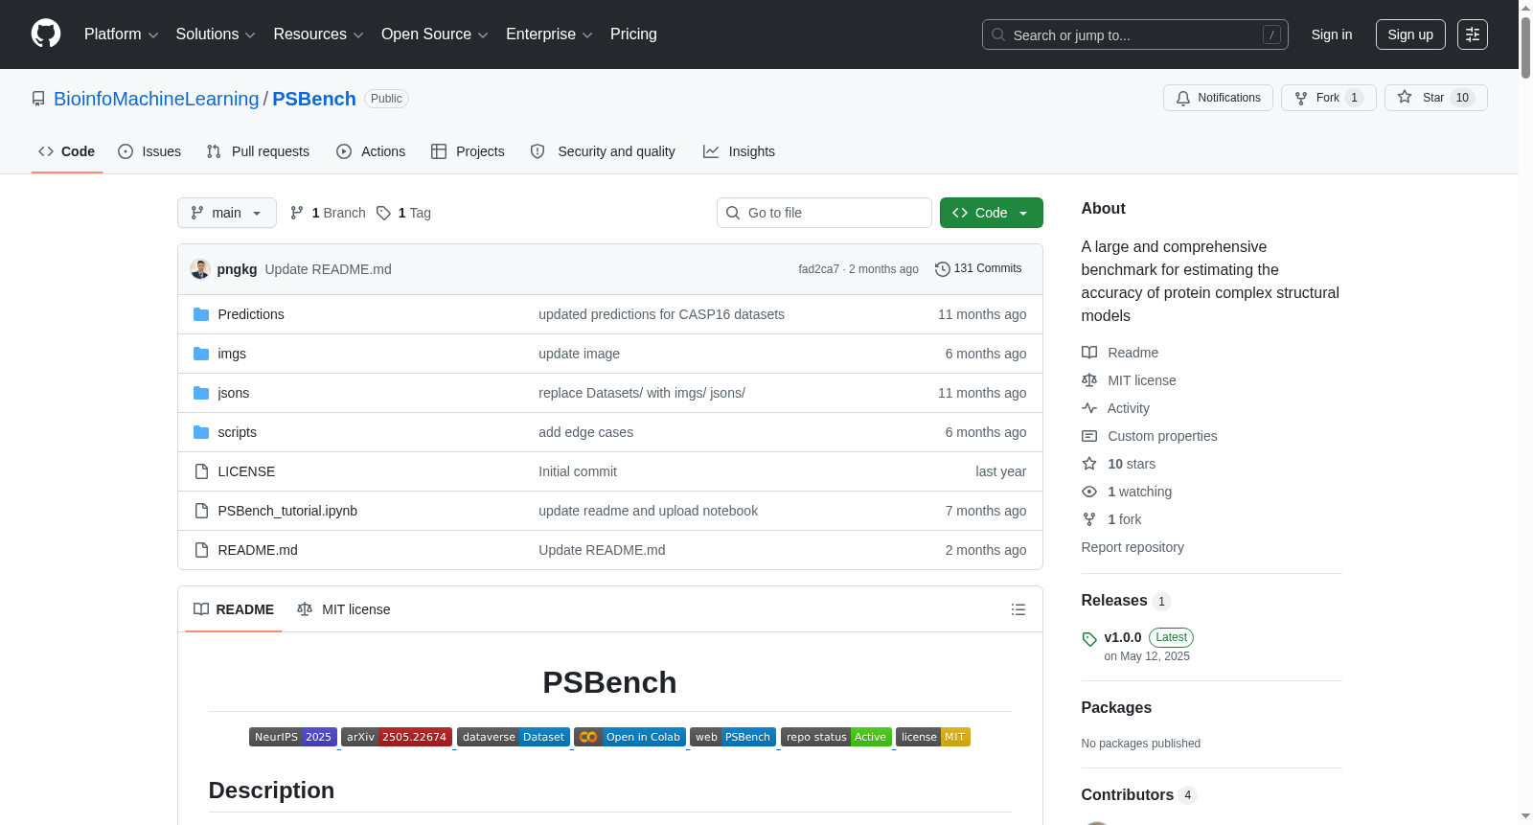1533x825 pixels.
Task: Switch to the Issues tab
Action: click(149, 151)
